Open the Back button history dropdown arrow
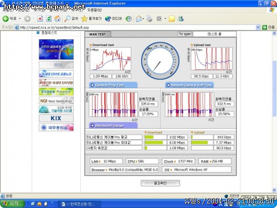Screen dimensions: 277x208 20,19
